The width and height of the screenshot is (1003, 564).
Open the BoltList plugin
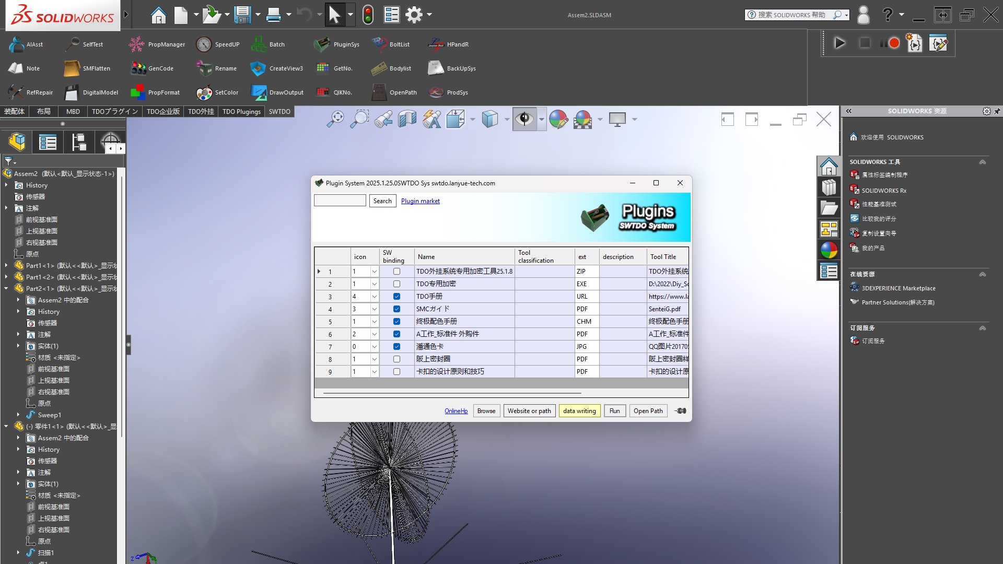tap(379, 44)
